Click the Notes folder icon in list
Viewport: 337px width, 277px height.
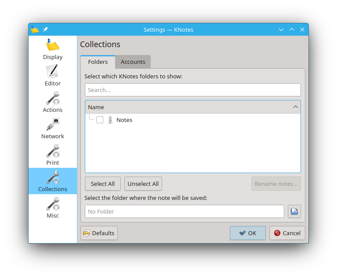click(110, 120)
